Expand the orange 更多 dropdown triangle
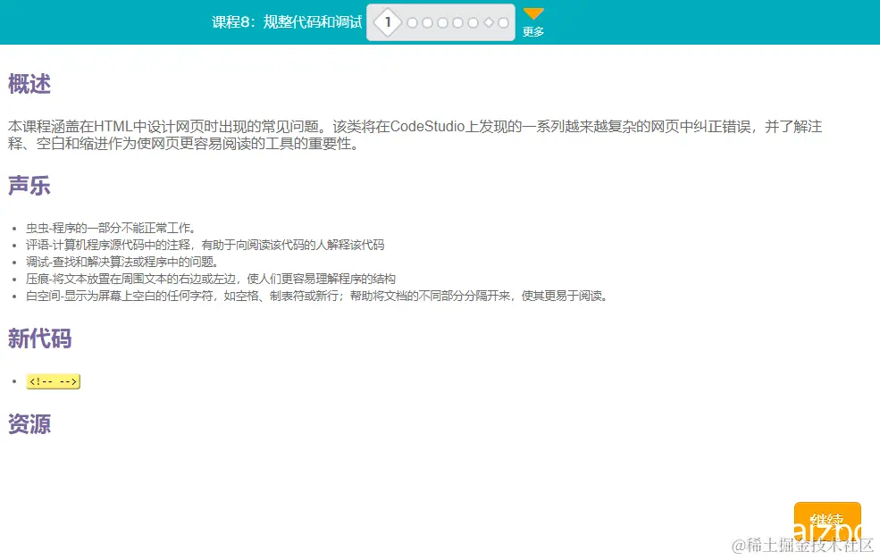Image resolution: width=880 pixels, height=560 pixels. tap(532, 13)
